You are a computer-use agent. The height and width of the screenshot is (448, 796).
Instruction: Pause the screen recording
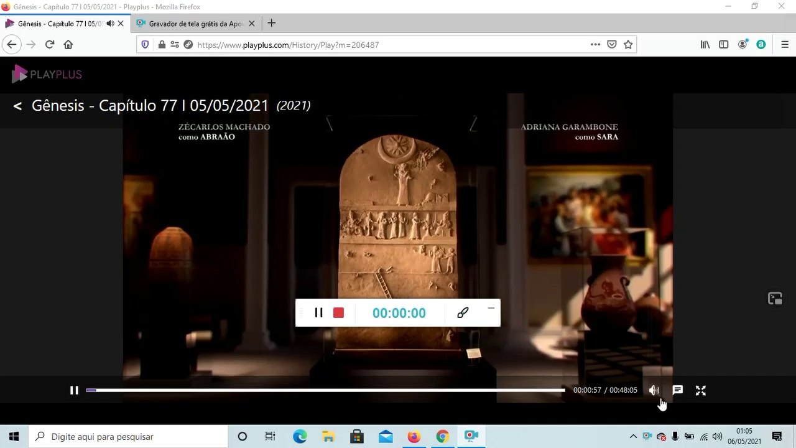coord(318,312)
